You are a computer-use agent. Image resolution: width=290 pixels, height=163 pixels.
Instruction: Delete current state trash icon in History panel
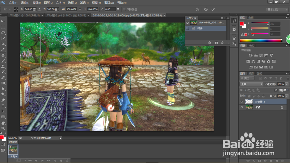pyautogui.click(x=222, y=42)
